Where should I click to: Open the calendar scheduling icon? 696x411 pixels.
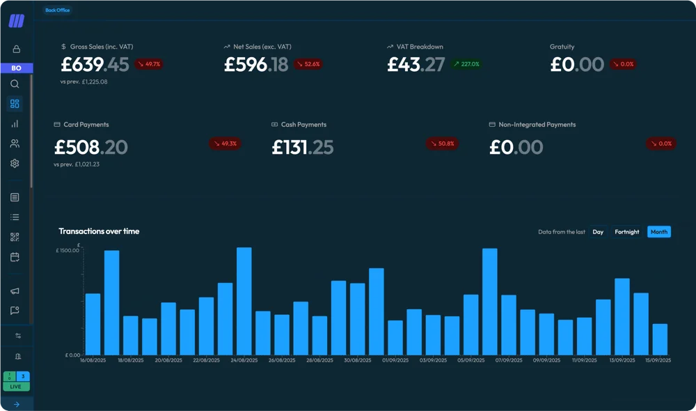(x=15, y=256)
